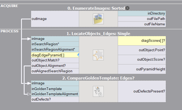Image resolution: width=182 pixels, height=110 pixels.
Task: Select the ACQUIRE section label
Action: (x=9, y=6)
